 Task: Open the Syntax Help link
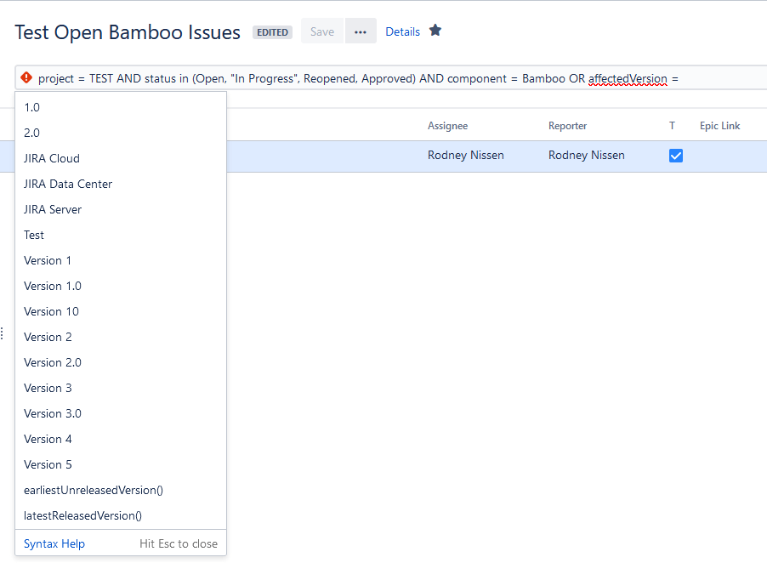54,543
